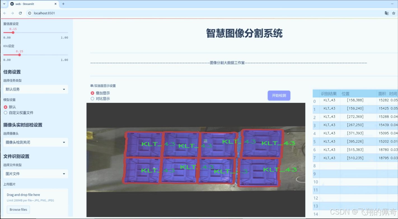This screenshot has height=219, width=398.
Task: Adjust the 置信度设定 slider handle
Action: click(x=13, y=32)
